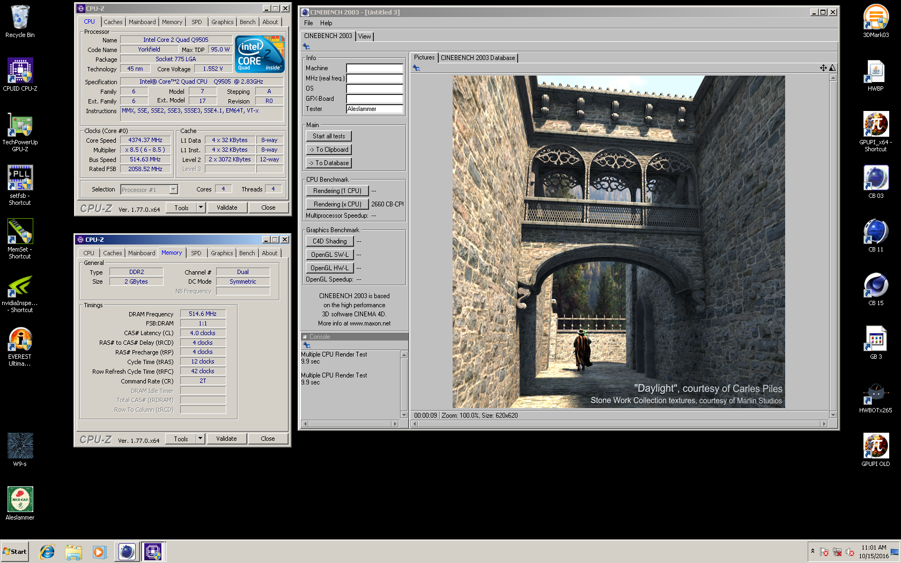
Task: Click the GFX-Board input field
Action: [374, 99]
